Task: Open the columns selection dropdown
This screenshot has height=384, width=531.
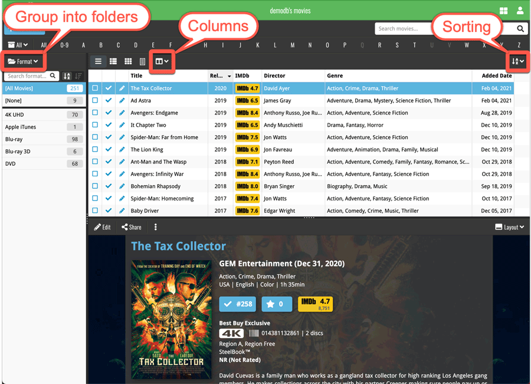Action: tap(162, 61)
